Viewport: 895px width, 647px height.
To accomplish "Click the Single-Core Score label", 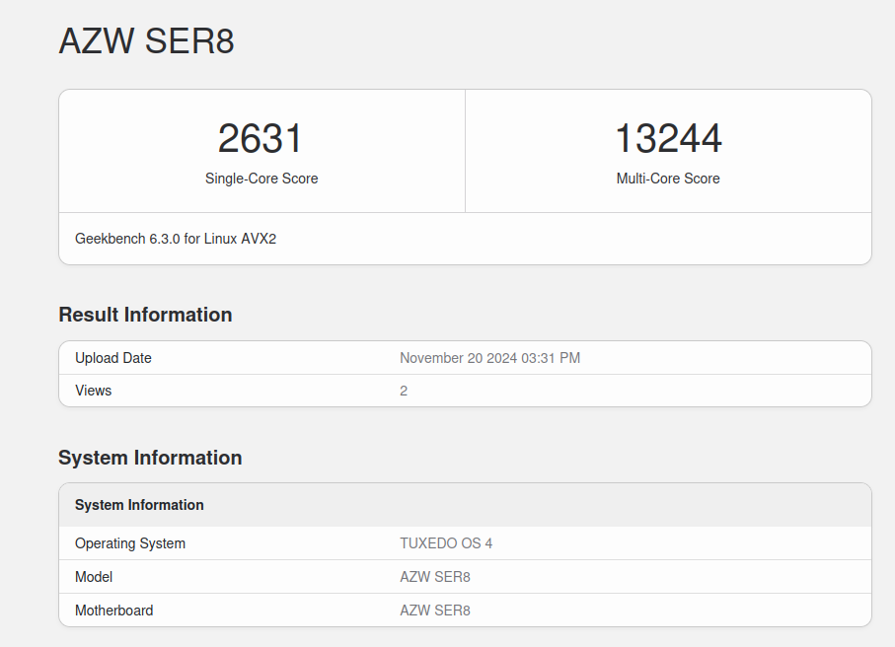I will point(261,179).
